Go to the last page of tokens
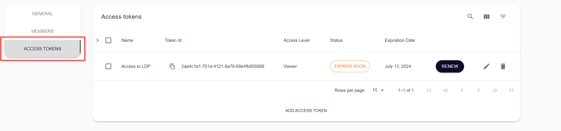561x131 pixels. point(511,90)
